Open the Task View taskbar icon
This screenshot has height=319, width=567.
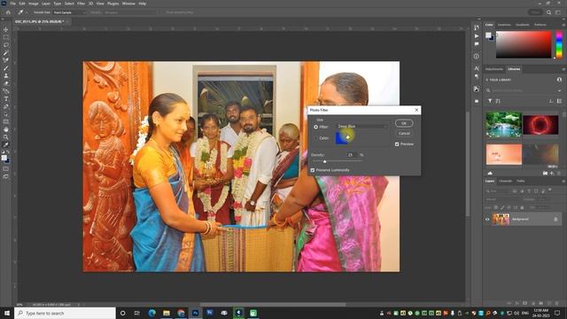coord(137,313)
